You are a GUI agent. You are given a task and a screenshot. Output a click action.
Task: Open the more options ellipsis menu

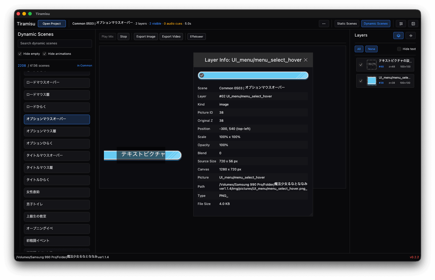coord(324,24)
